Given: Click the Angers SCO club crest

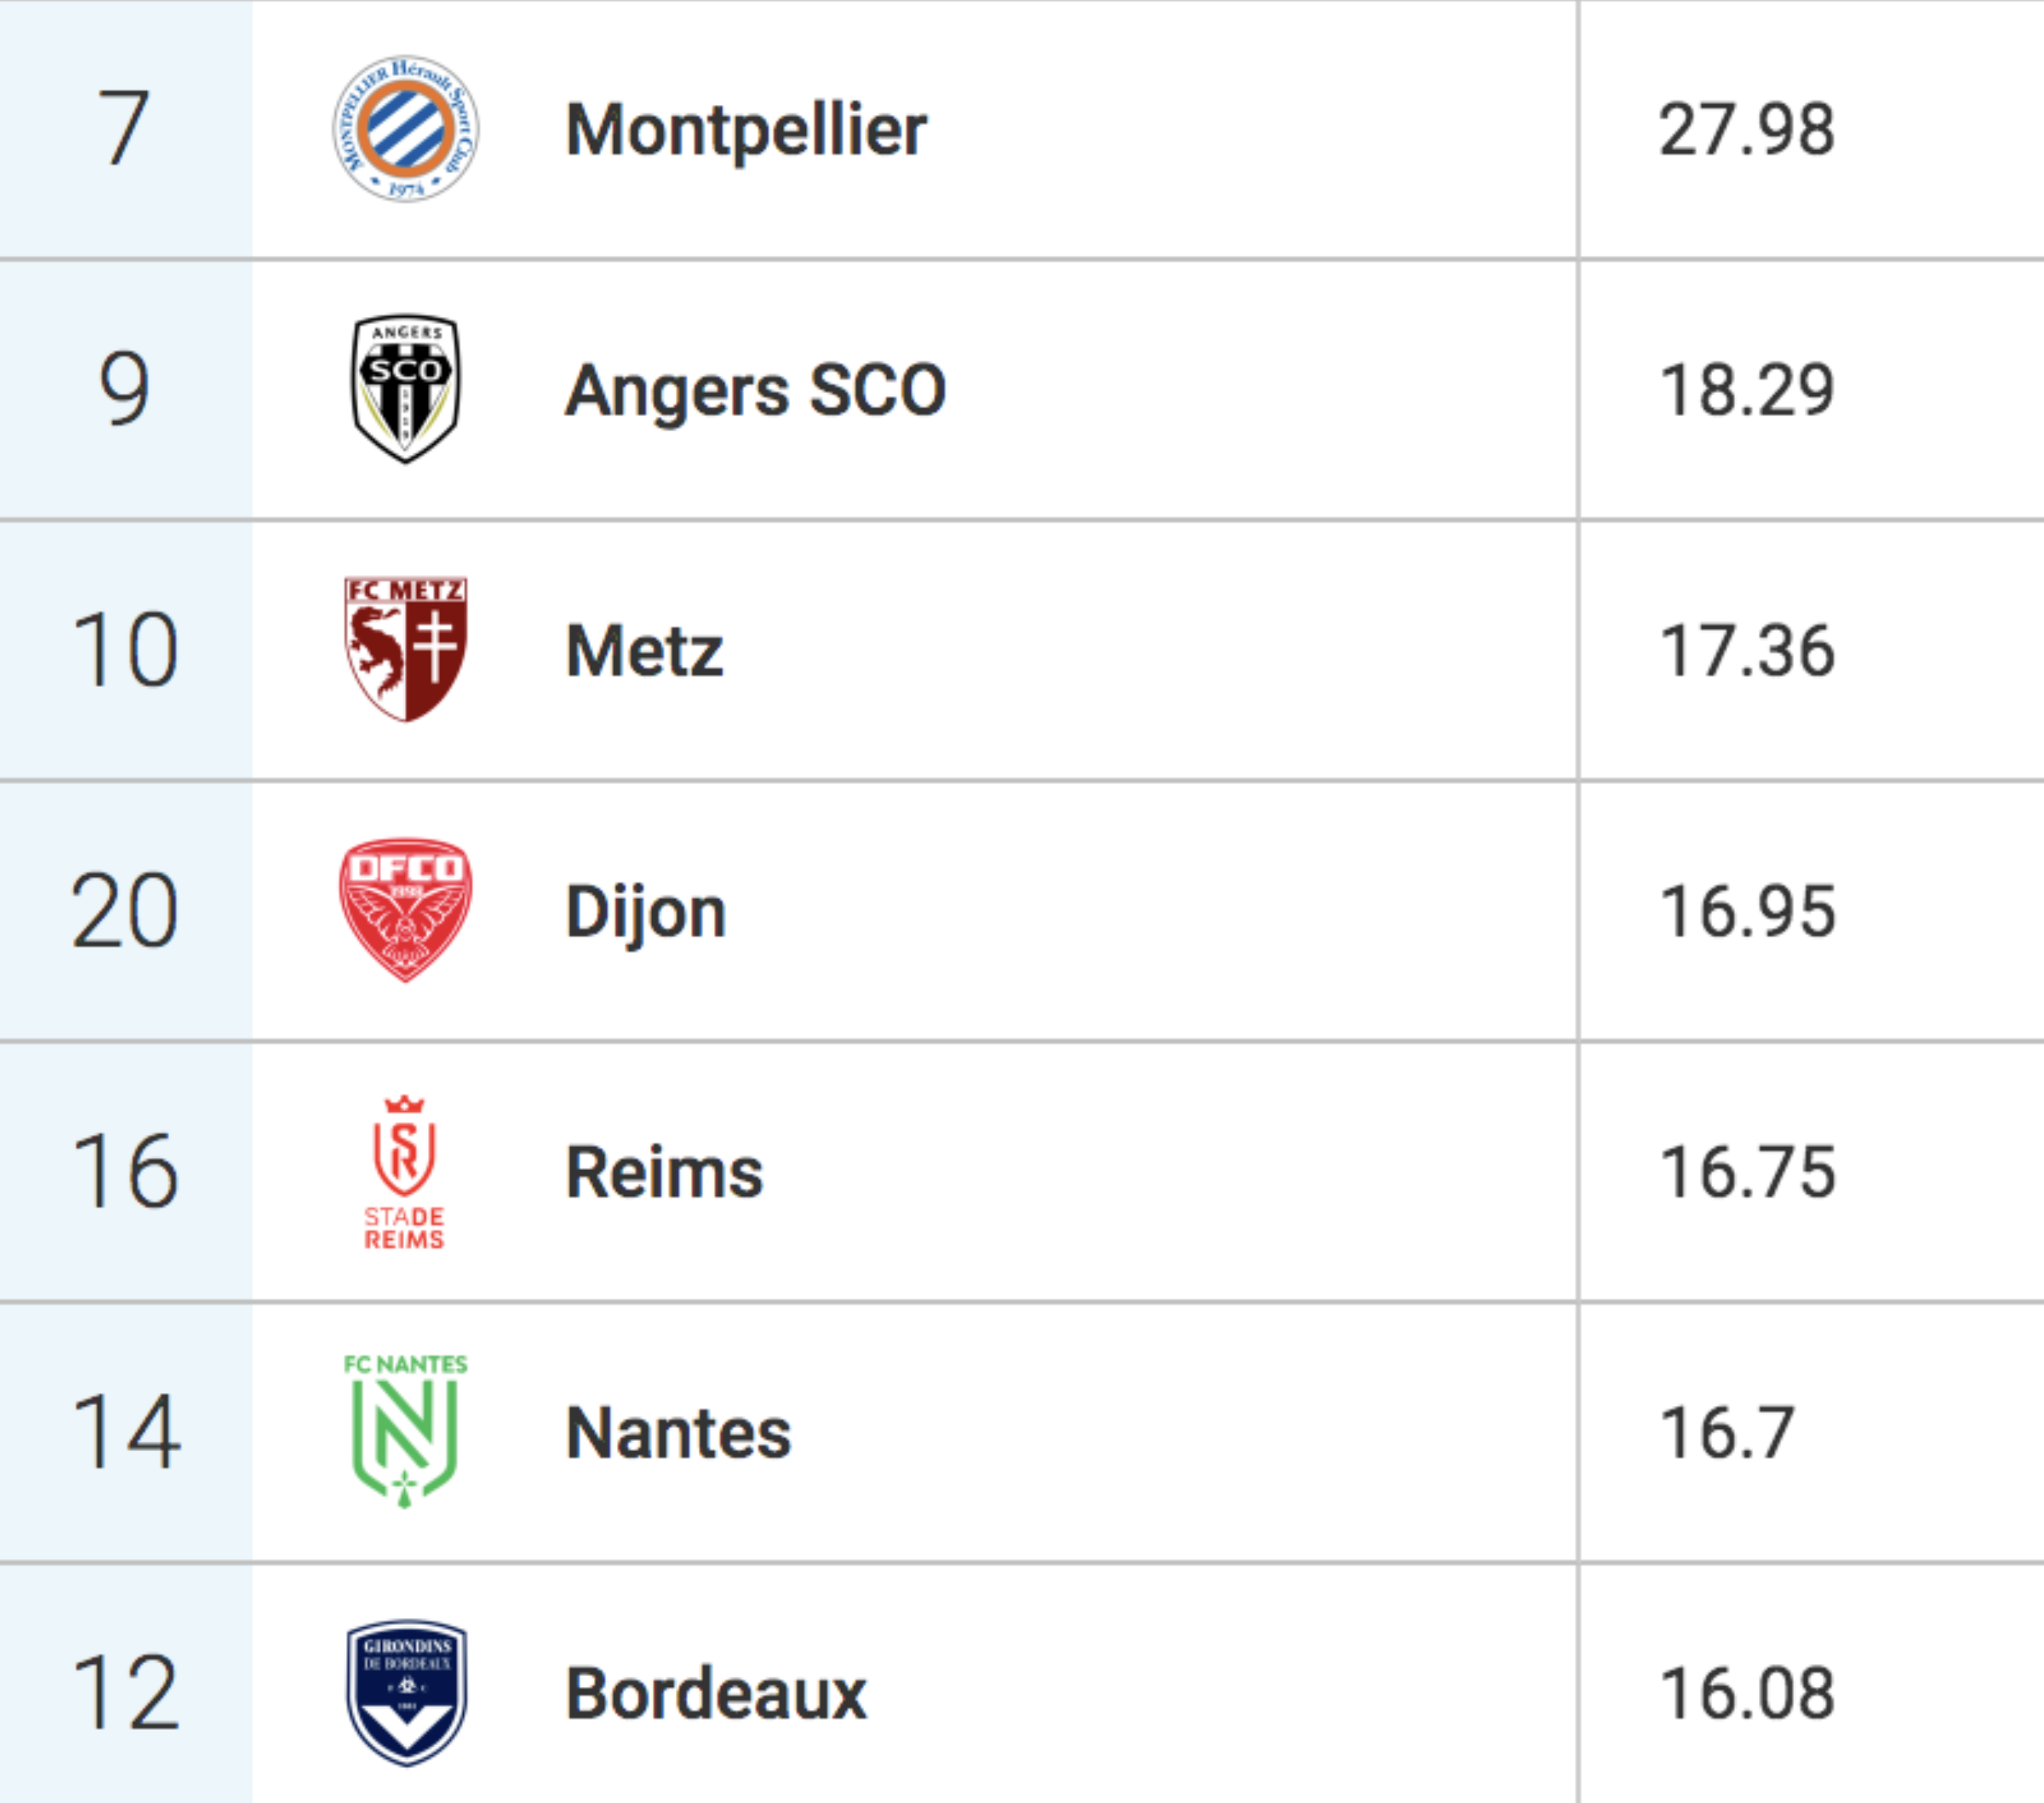Looking at the screenshot, I should [405, 389].
